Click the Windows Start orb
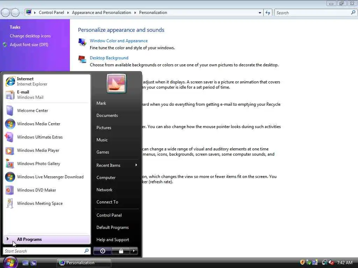358x268 pixels. click(10, 262)
